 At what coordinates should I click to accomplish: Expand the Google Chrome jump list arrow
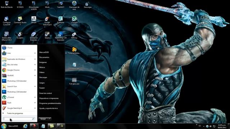coord(35,70)
